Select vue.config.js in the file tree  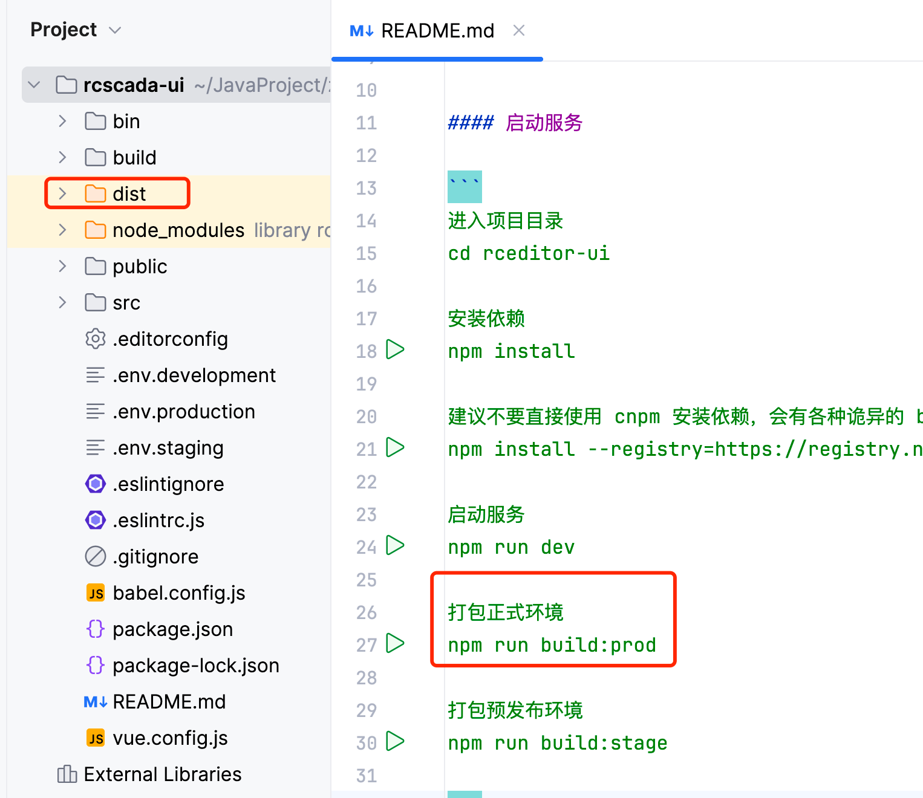(170, 738)
